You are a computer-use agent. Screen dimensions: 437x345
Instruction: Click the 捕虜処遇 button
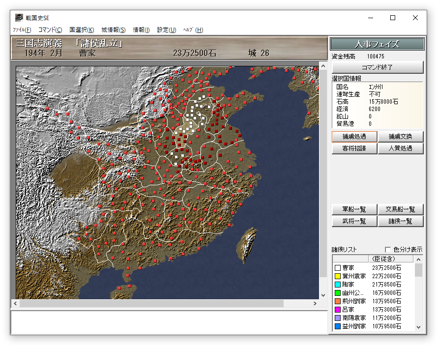click(x=354, y=137)
